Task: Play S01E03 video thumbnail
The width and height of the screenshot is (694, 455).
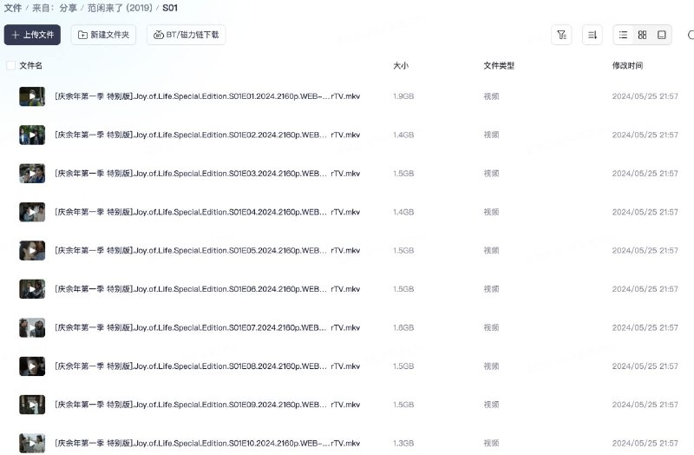Action: 32,173
